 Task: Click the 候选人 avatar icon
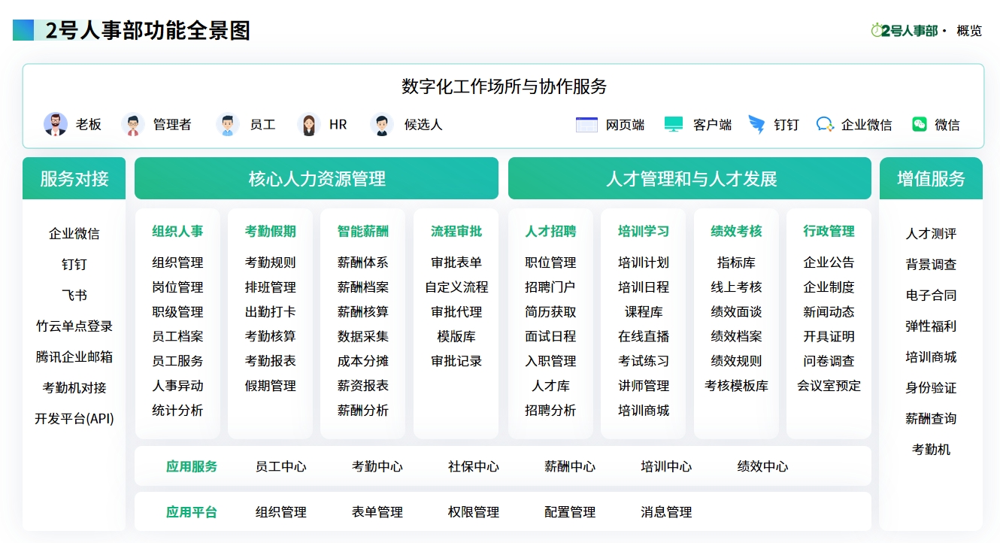[383, 124]
